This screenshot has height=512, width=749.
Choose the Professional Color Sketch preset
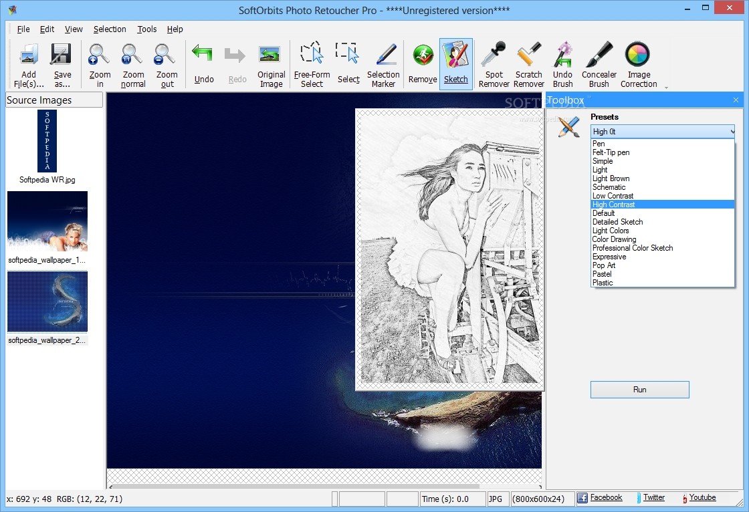pos(663,248)
